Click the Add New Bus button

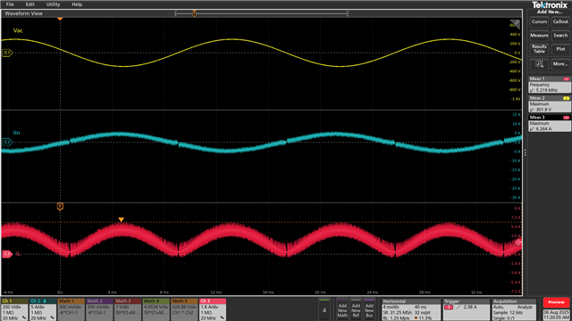(369, 309)
